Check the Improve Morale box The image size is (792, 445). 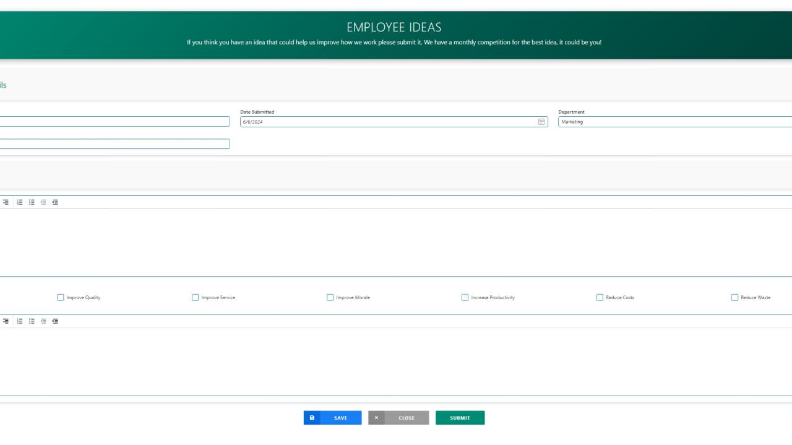click(x=330, y=297)
